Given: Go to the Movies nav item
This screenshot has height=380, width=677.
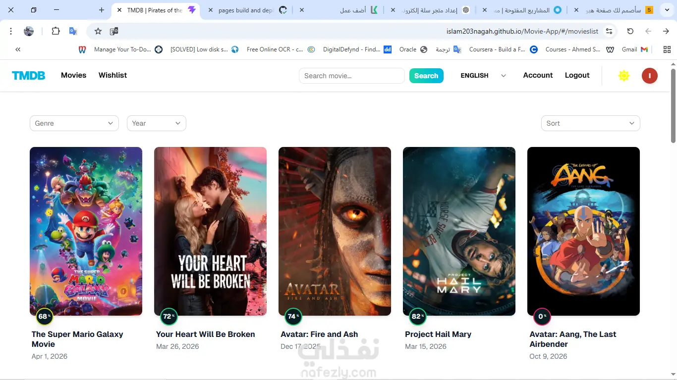Looking at the screenshot, I should (74, 75).
